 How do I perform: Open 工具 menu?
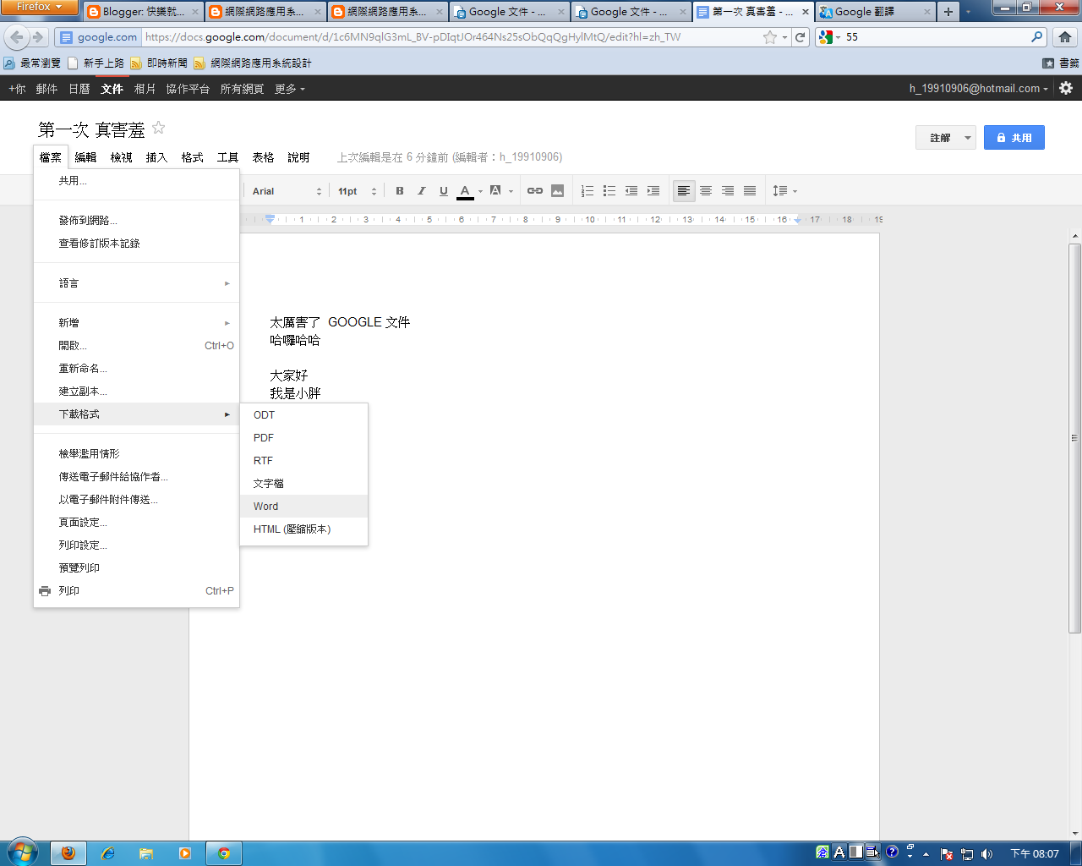tap(227, 157)
